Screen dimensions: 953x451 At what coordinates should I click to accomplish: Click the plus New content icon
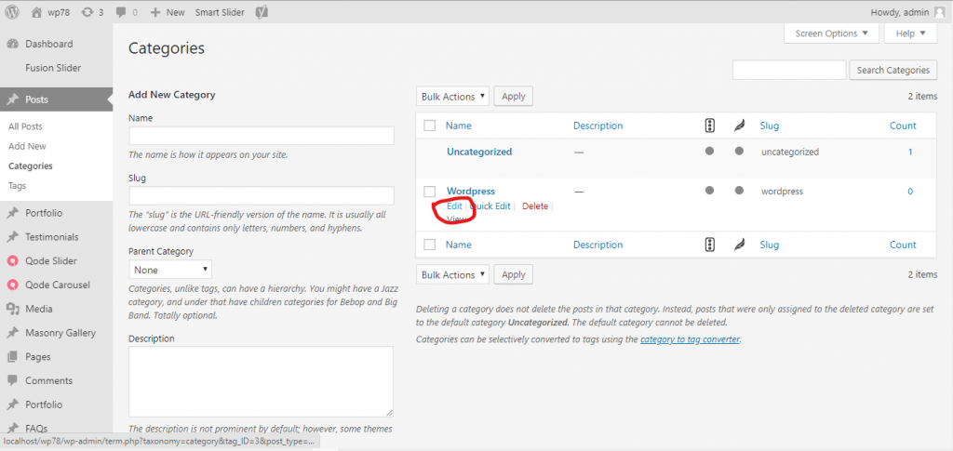(x=155, y=12)
